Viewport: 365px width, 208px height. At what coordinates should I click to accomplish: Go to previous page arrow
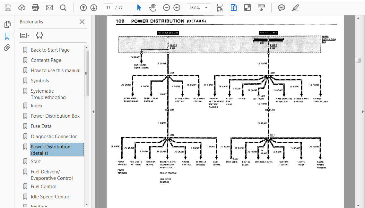tap(83, 8)
